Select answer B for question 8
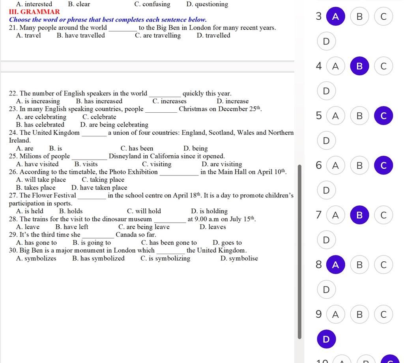The height and width of the screenshot is (363, 404). [x=359, y=264]
